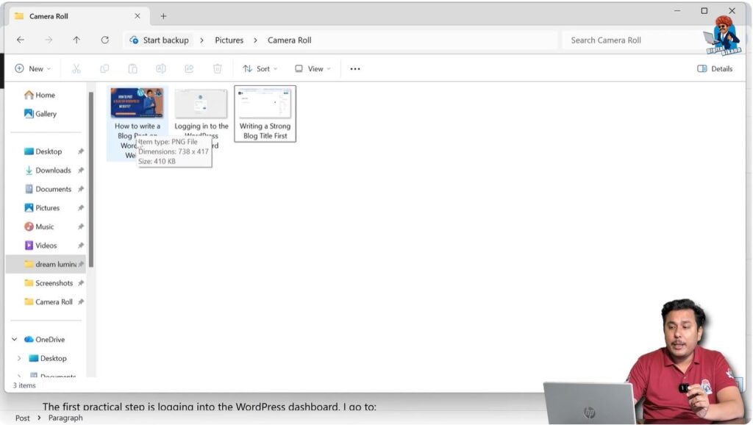Click the Paste icon
The width and height of the screenshot is (753, 425).
point(132,68)
